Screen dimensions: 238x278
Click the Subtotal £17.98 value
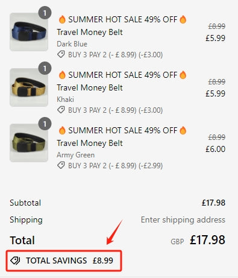click(x=213, y=203)
